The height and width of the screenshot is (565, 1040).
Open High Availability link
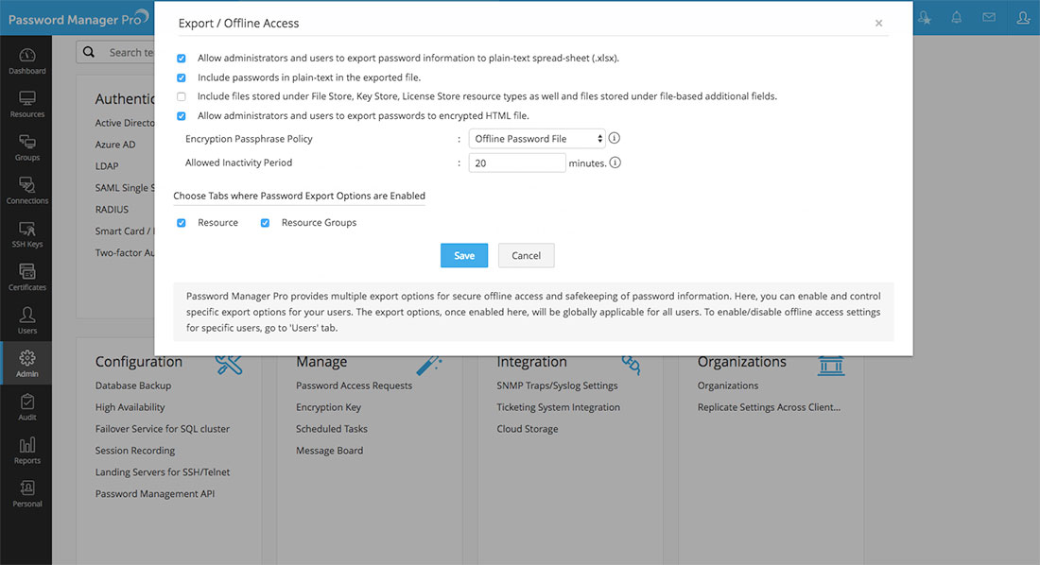(130, 407)
